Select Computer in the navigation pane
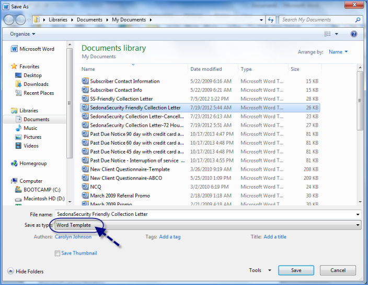The width and height of the screenshot is (368, 285). pyautogui.click(x=27, y=181)
